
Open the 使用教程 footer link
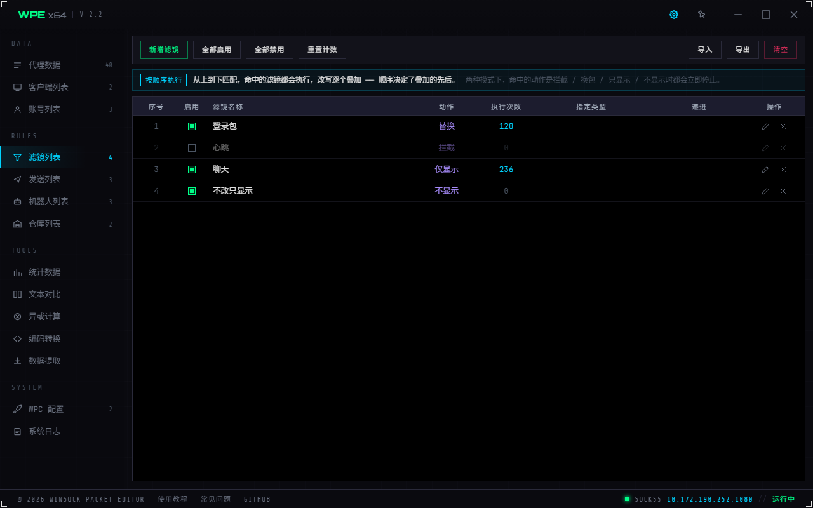tap(172, 499)
